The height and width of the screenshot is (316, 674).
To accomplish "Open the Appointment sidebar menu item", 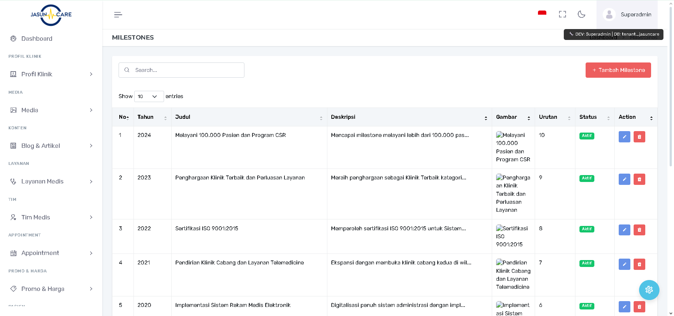I will (51, 253).
